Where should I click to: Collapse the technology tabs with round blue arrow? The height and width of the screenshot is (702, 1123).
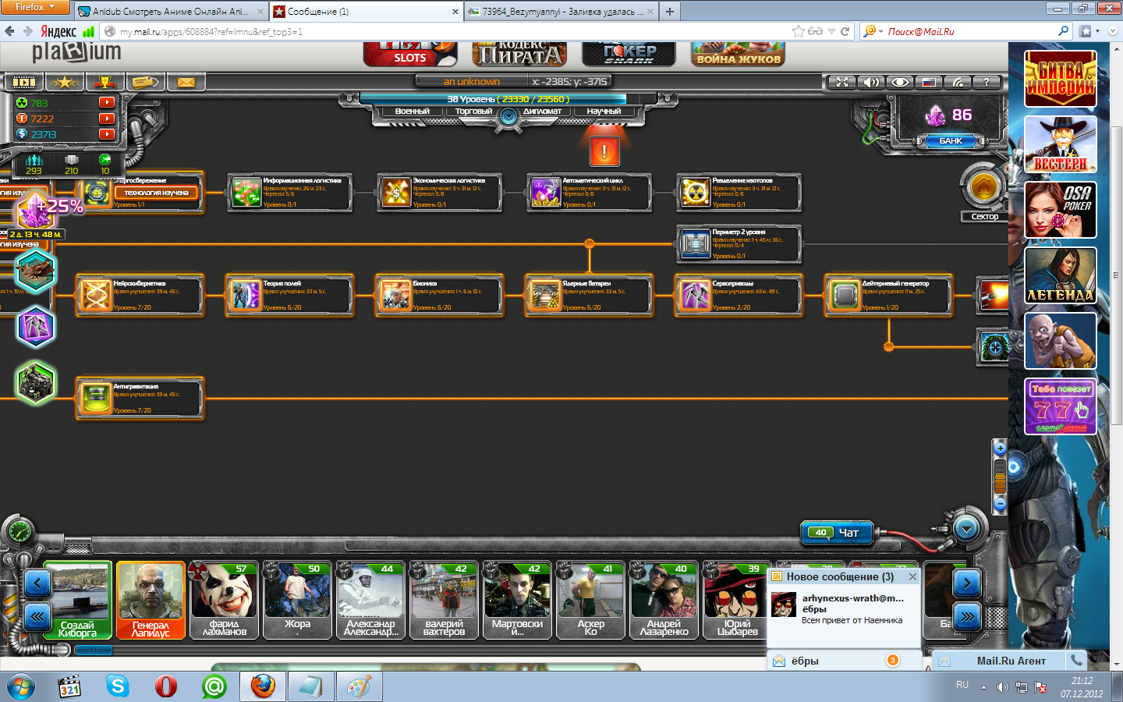[508, 117]
